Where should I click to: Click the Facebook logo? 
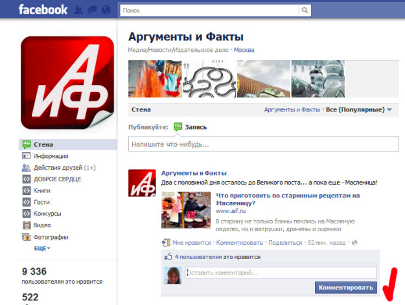(x=43, y=10)
